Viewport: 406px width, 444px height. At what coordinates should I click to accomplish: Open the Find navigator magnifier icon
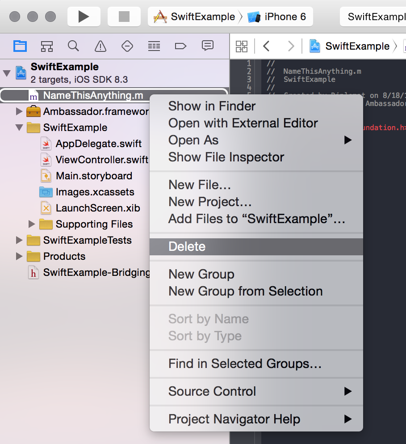pyautogui.click(x=73, y=46)
